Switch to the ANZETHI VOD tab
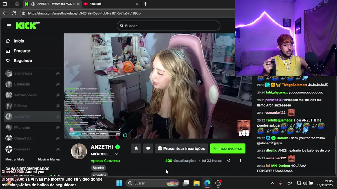The image size is (337, 189). [52, 4]
